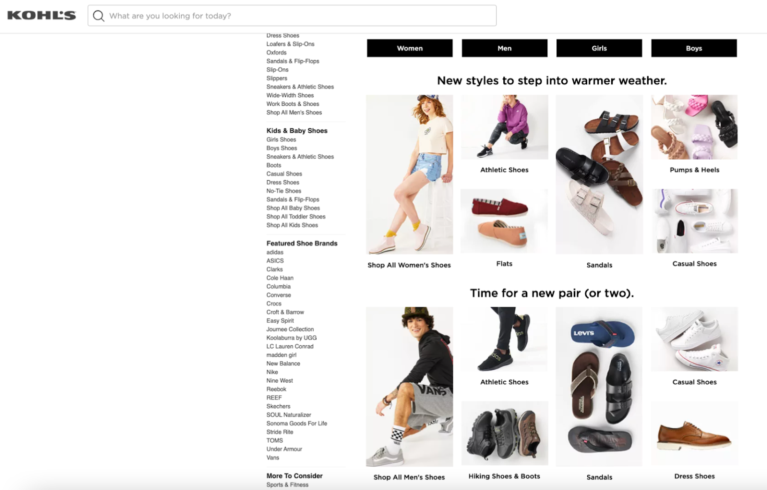Open Work Boots & Shoes link
This screenshot has width=767, height=490.
293,104
